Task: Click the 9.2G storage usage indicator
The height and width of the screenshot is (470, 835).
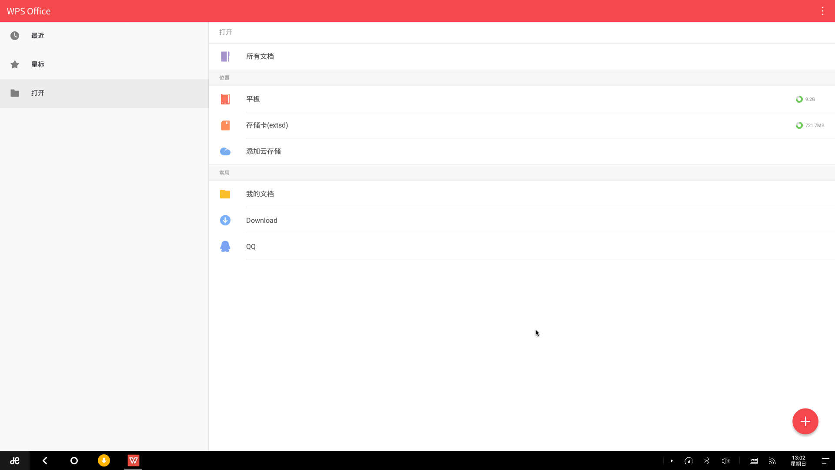Action: pos(805,99)
